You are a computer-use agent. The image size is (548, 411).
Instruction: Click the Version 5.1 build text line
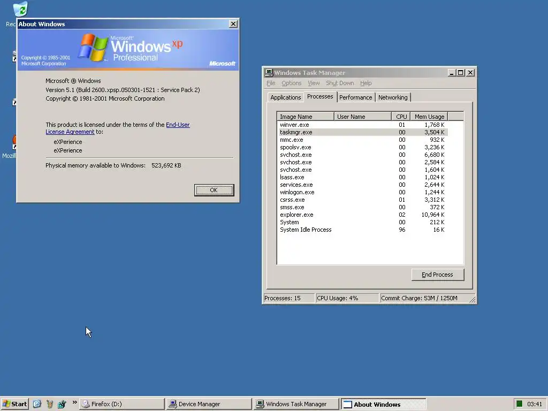123,90
